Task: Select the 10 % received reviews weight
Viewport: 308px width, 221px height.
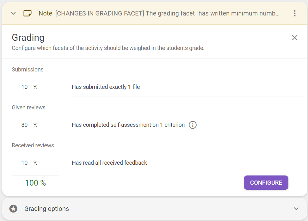Action: pyautogui.click(x=29, y=163)
